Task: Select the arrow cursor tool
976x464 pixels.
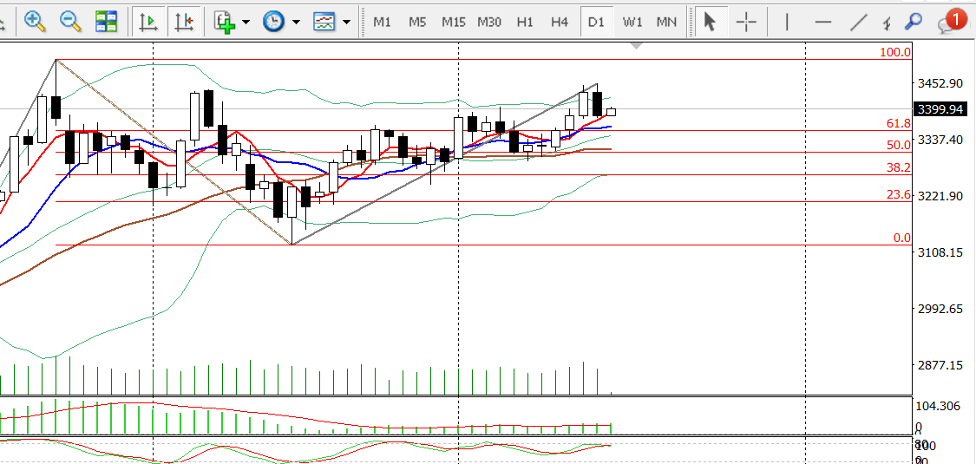Action: 710,22
